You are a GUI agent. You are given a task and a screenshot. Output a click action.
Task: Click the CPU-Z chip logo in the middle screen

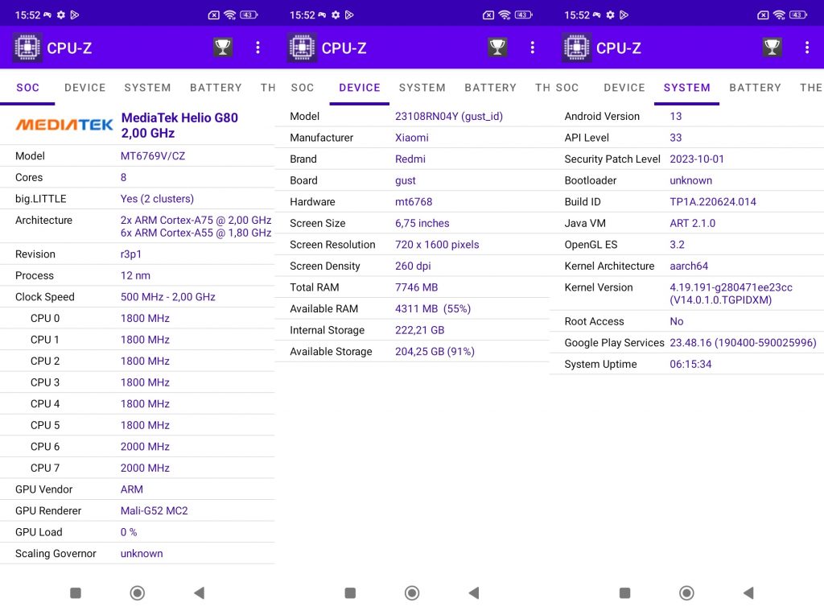(x=303, y=47)
